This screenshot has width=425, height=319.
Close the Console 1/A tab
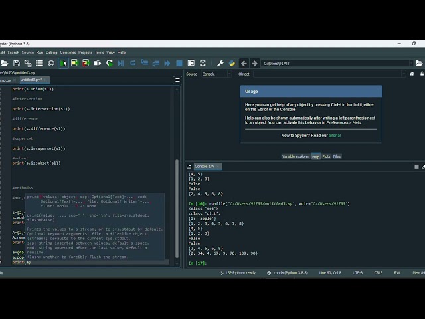tap(218, 167)
